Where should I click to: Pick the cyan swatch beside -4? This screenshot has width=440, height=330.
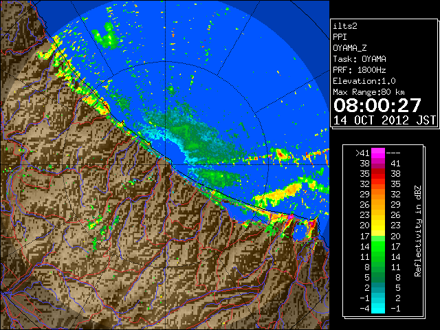pyautogui.click(x=378, y=309)
